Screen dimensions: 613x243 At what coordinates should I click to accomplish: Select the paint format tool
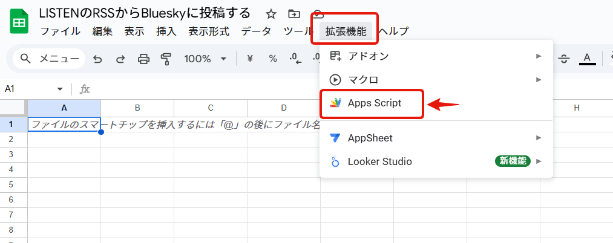[x=166, y=59]
